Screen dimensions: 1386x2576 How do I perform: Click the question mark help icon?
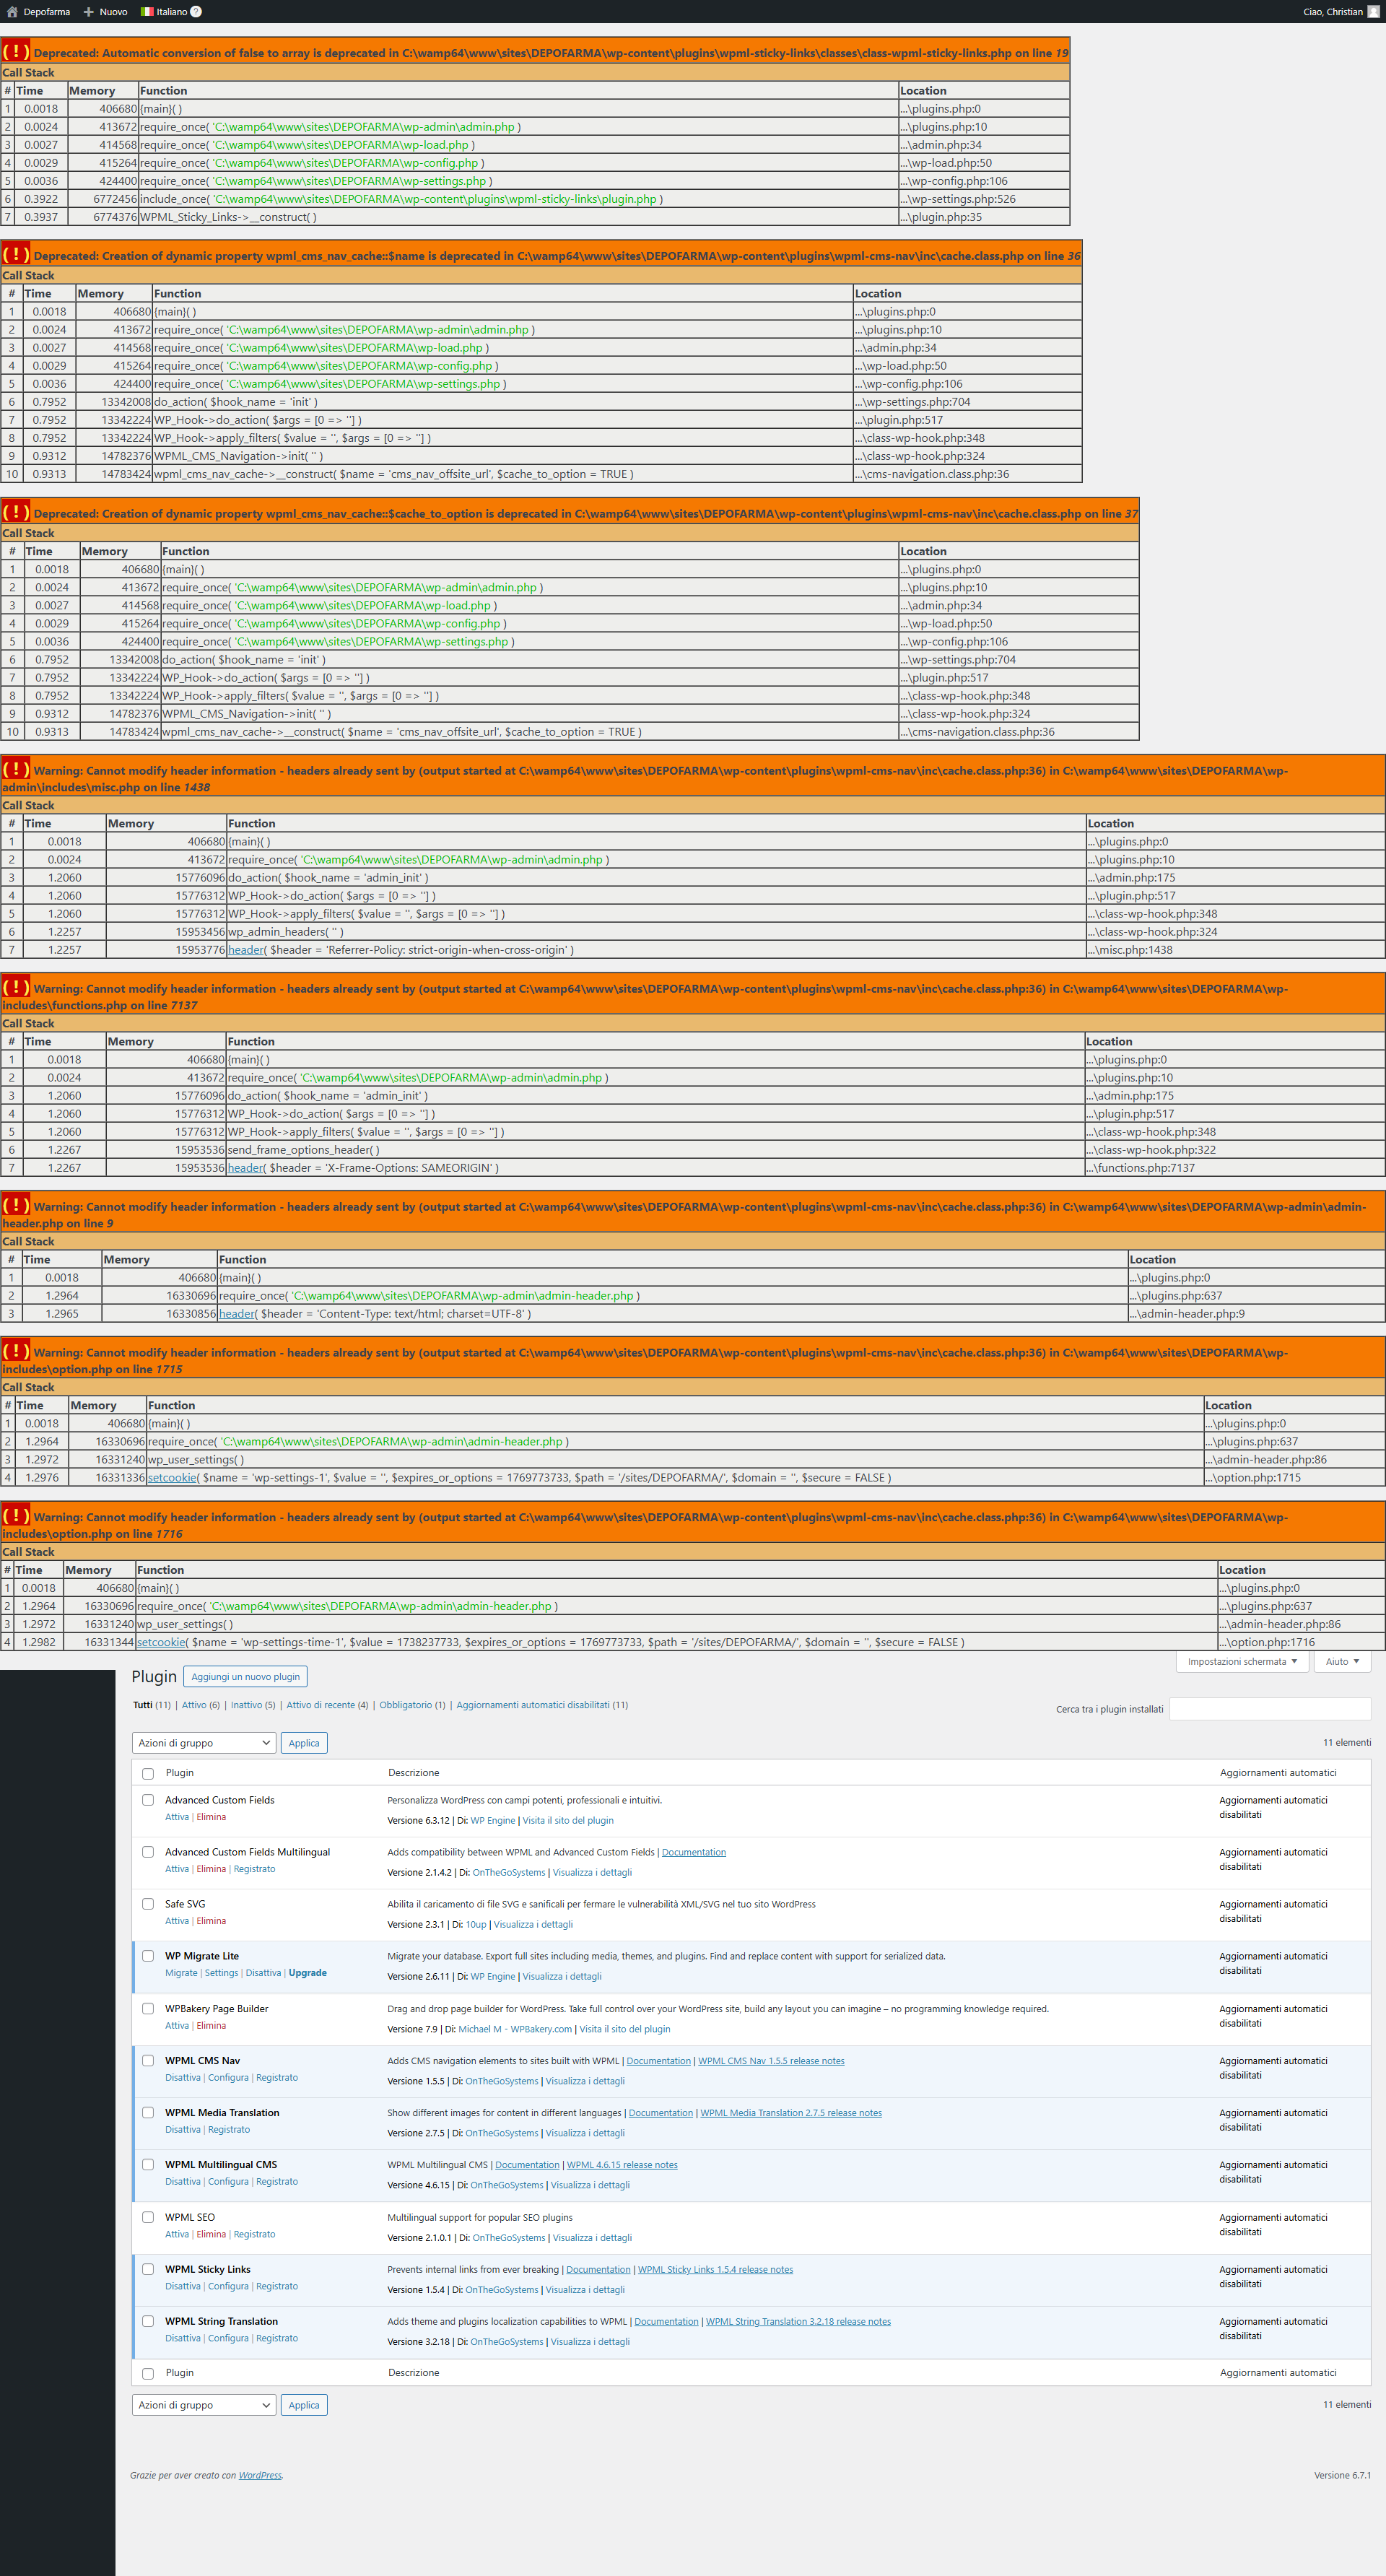click(x=196, y=12)
